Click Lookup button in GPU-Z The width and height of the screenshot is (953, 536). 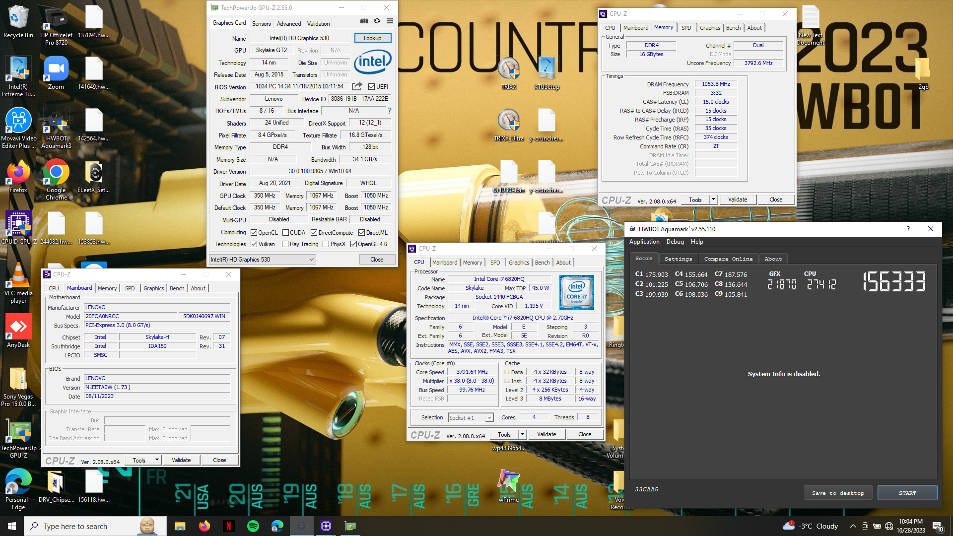point(373,38)
